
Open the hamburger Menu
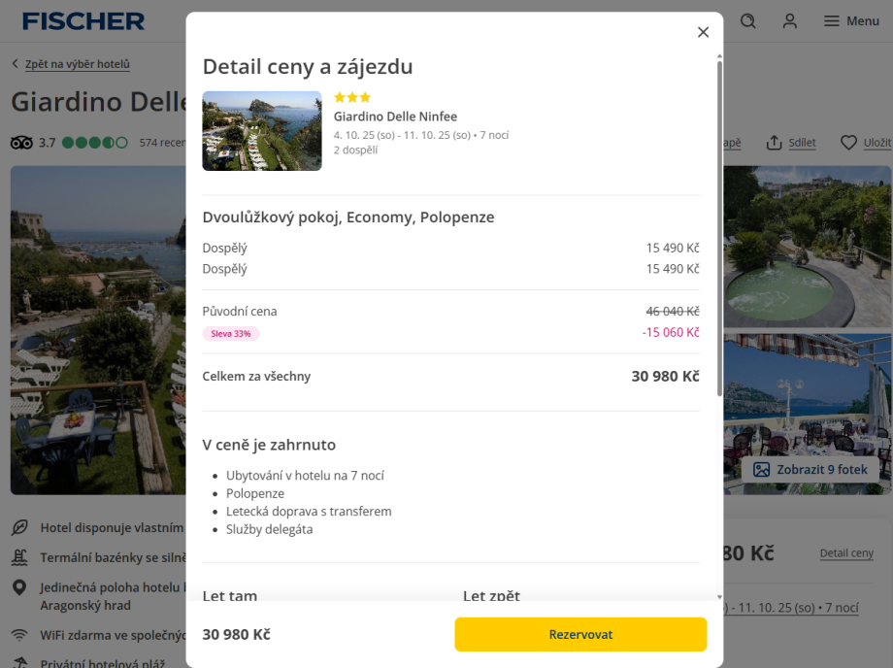tap(851, 20)
